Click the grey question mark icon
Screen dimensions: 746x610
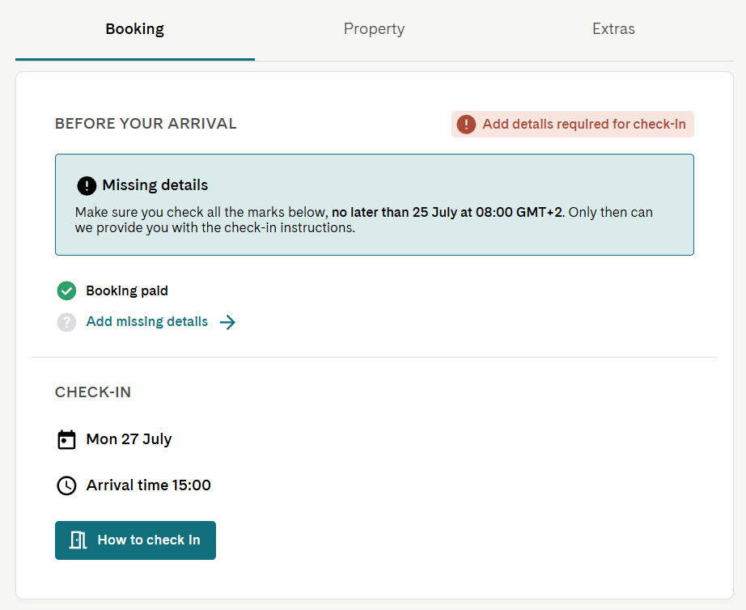coord(66,322)
